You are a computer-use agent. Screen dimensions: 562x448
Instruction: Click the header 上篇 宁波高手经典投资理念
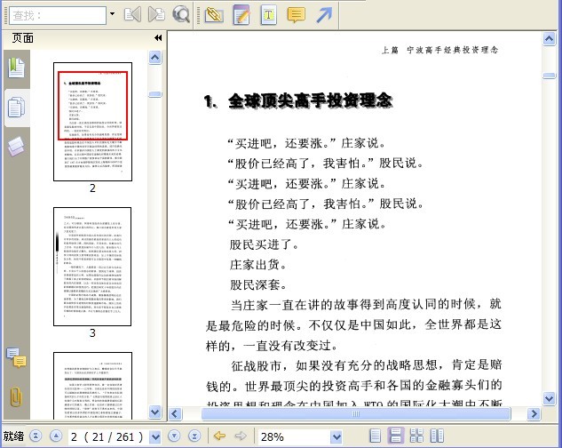(440, 50)
